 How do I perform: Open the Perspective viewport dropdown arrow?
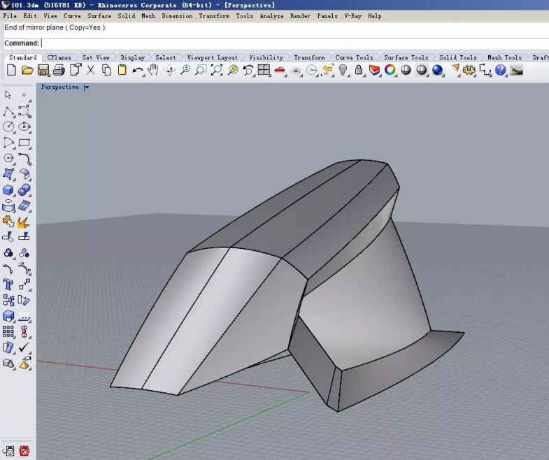[87, 87]
